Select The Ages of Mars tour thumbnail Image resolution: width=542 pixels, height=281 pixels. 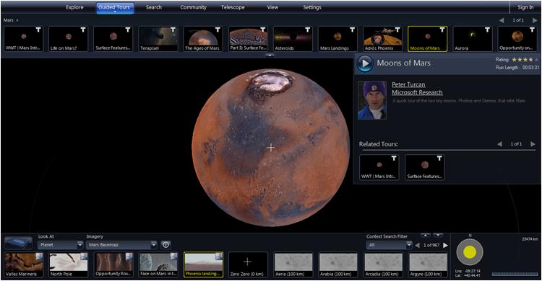203,39
